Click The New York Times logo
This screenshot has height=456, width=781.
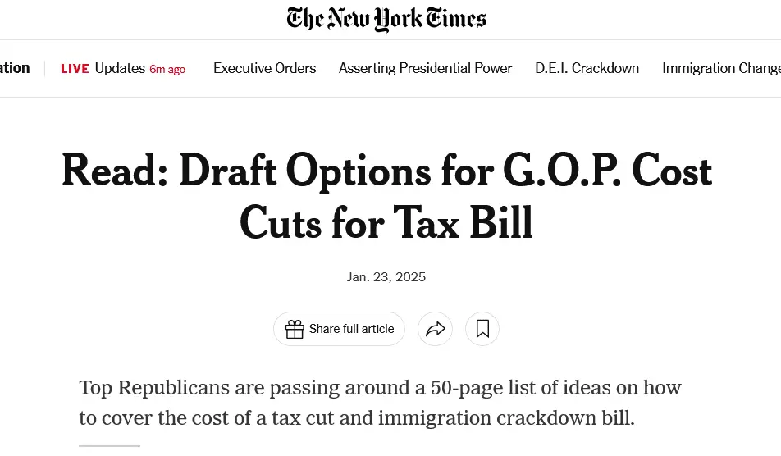coord(386,19)
